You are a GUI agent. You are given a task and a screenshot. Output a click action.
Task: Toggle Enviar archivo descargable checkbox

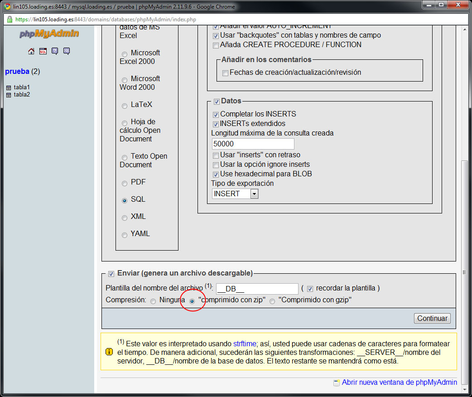pyautogui.click(x=111, y=274)
